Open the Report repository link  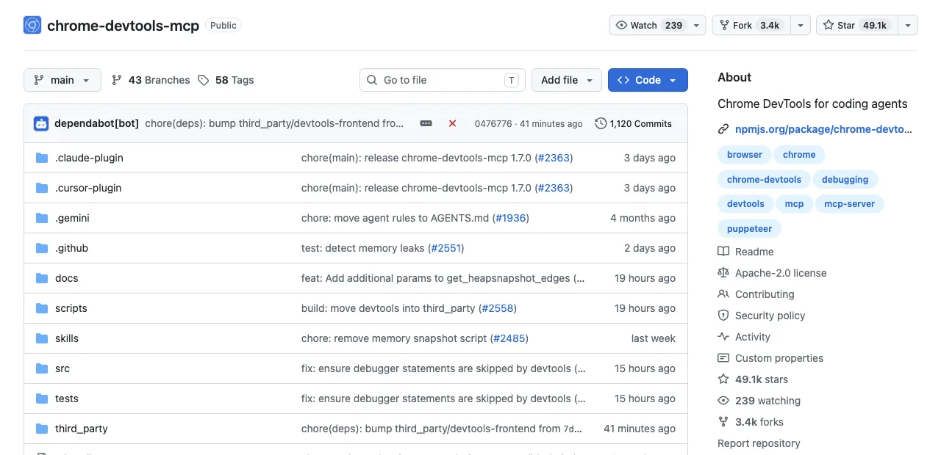pyautogui.click(x=759, y=443)
